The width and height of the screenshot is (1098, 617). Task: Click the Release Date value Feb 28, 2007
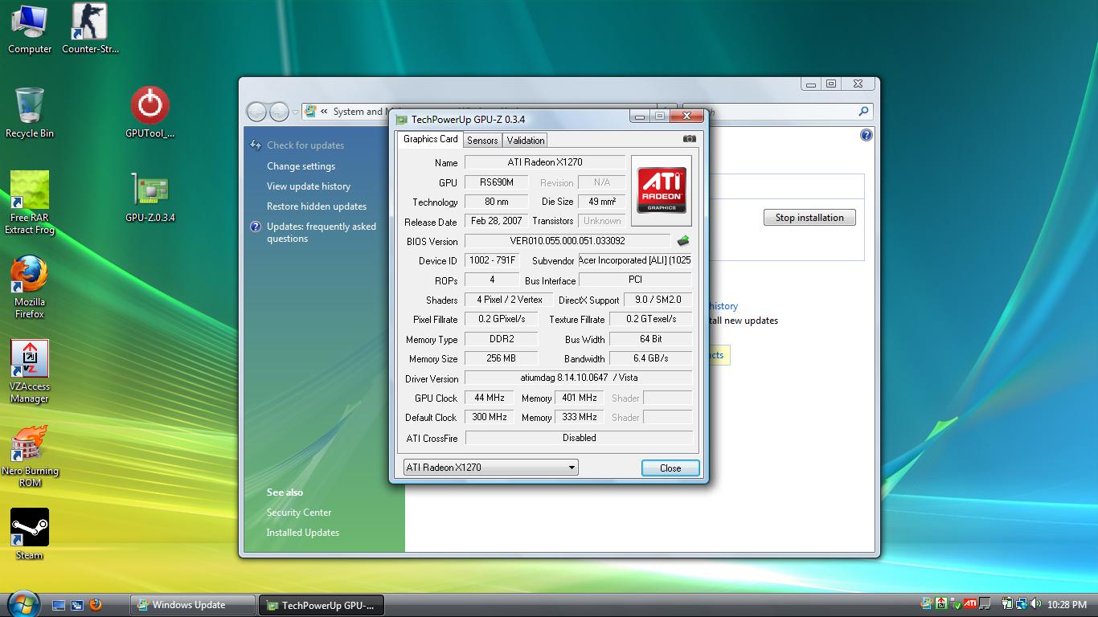497,221
